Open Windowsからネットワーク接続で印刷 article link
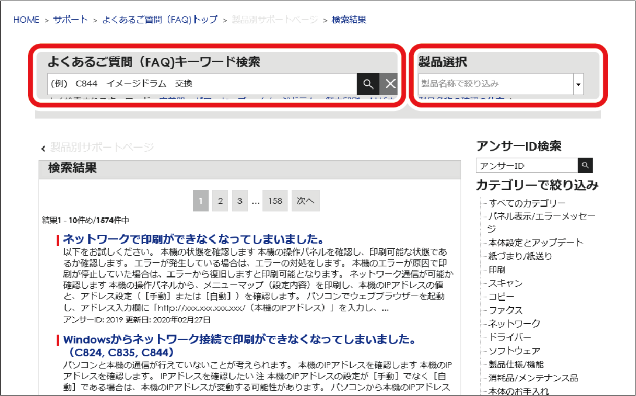This screenshot has width=636, height=396. coord(239,346)
